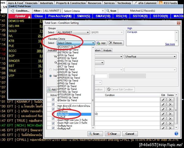Click SINGER row in scan results
Viewport: 184px width, 148px height.
(x=14, y=61)
